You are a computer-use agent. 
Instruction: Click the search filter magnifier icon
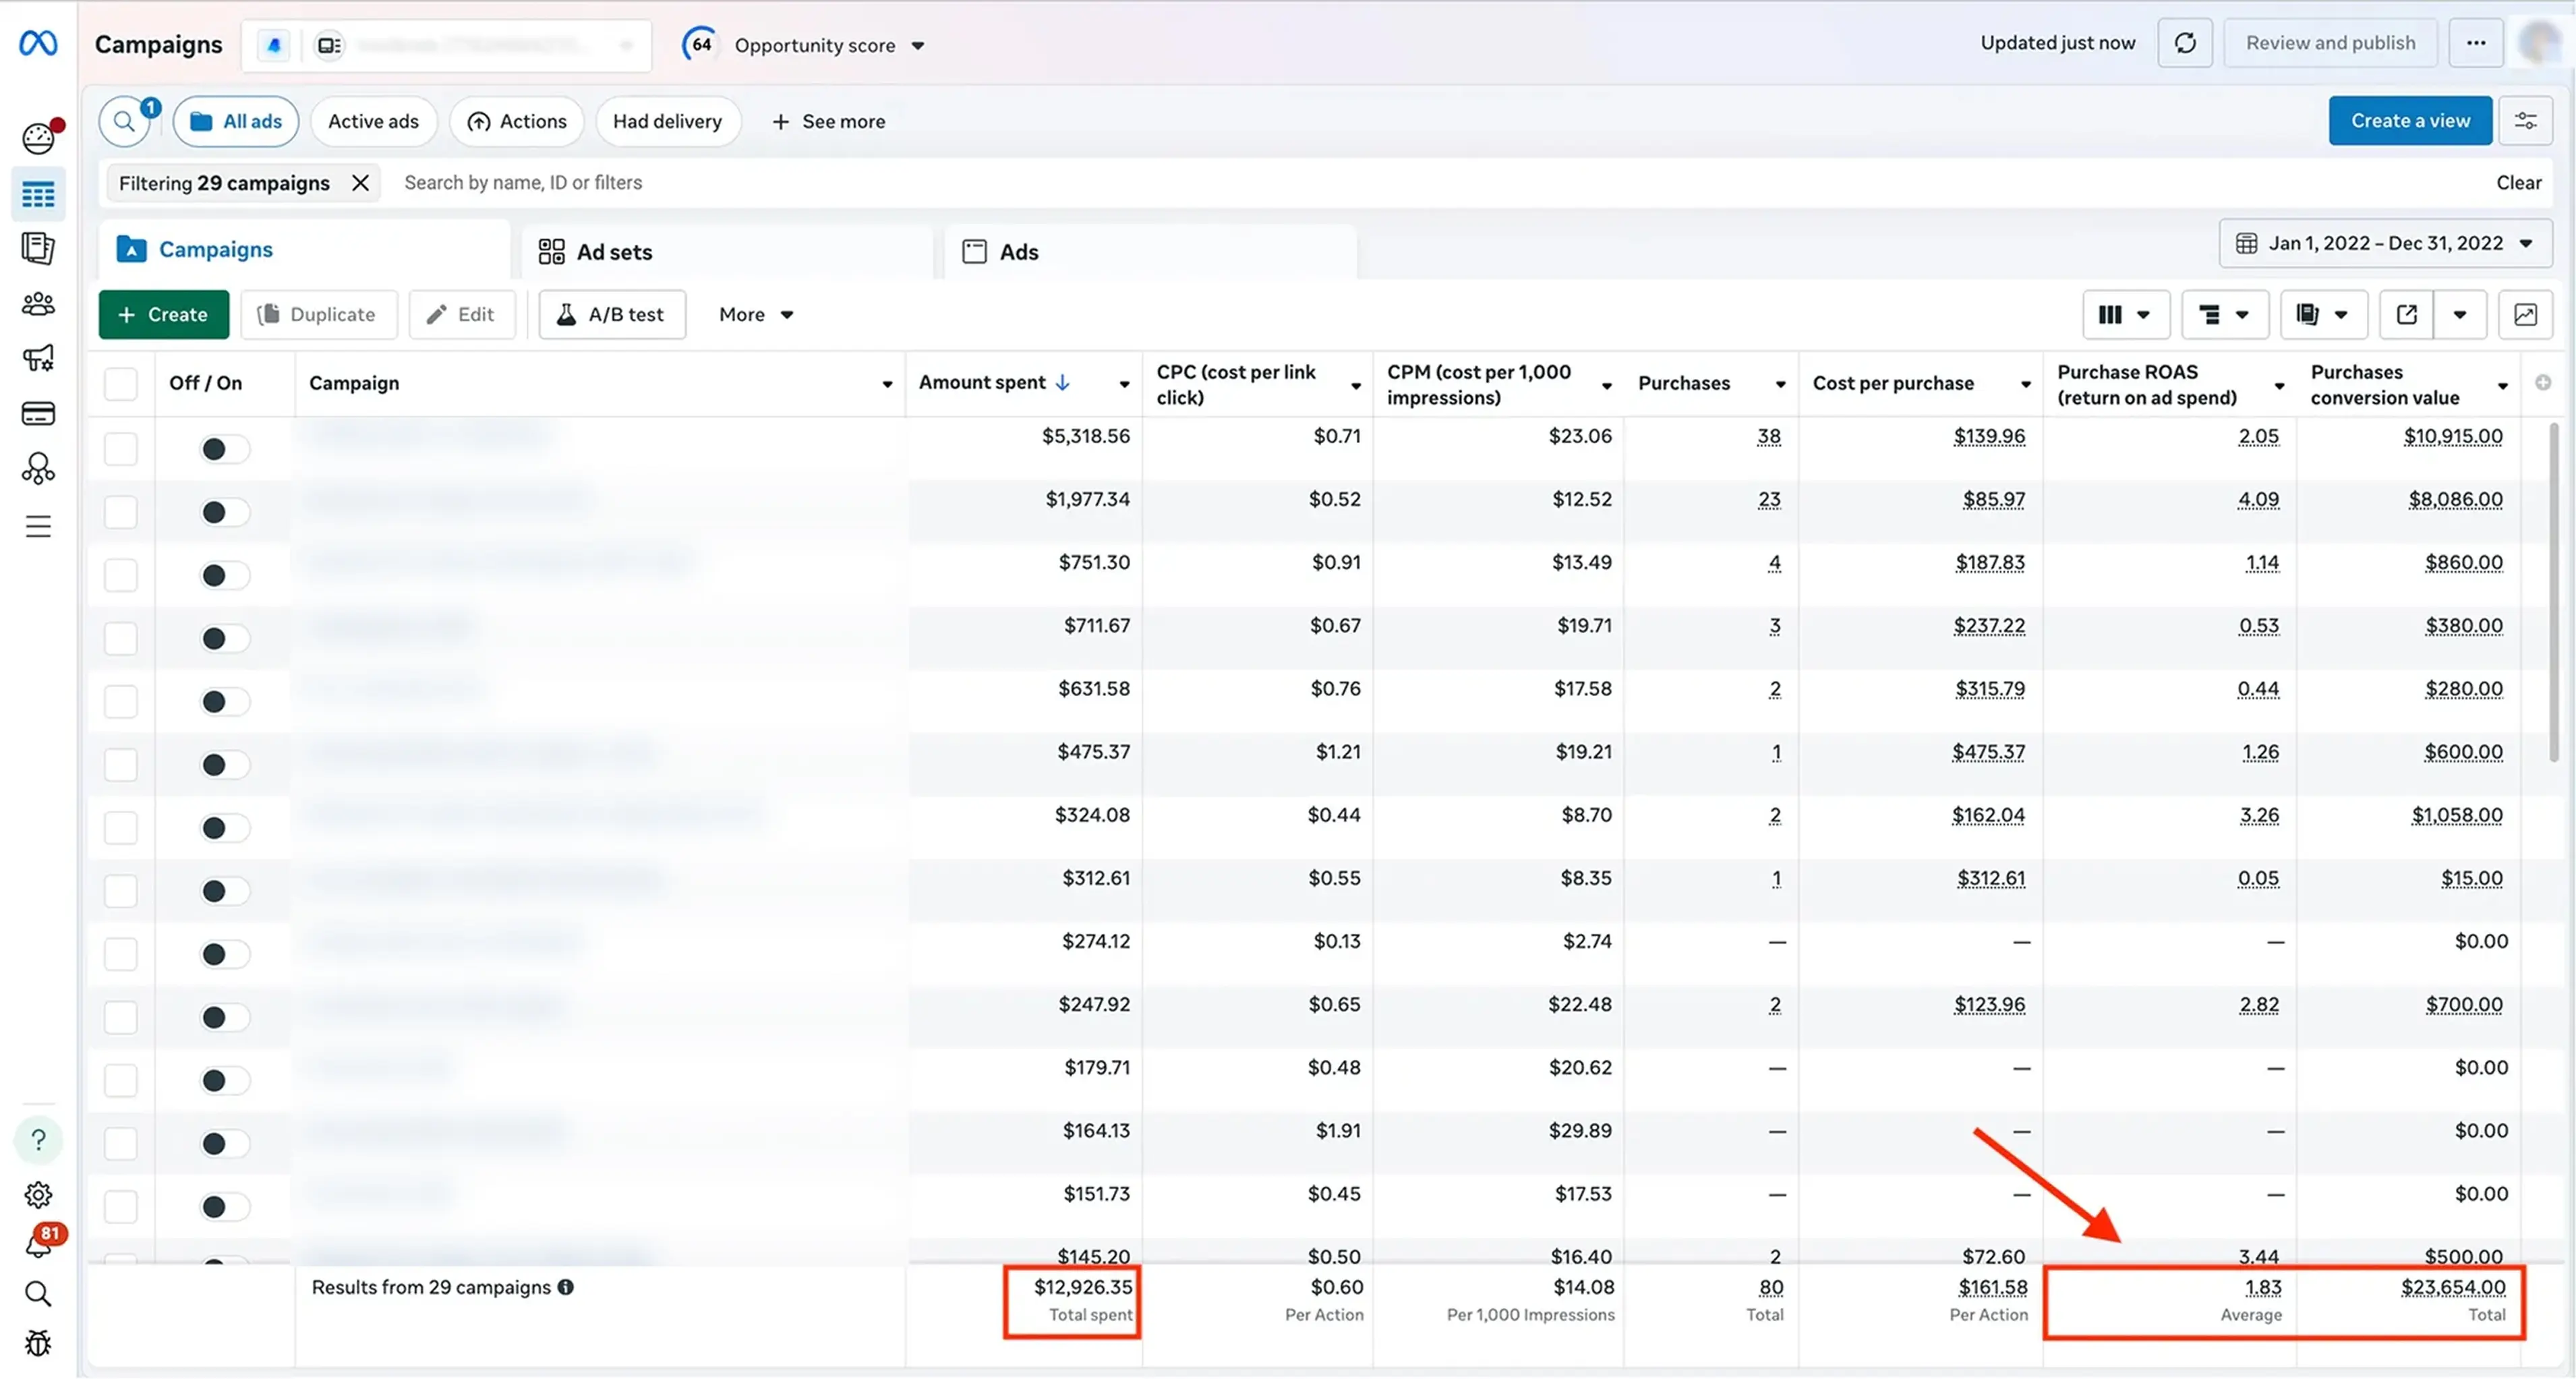coord(124,121)
